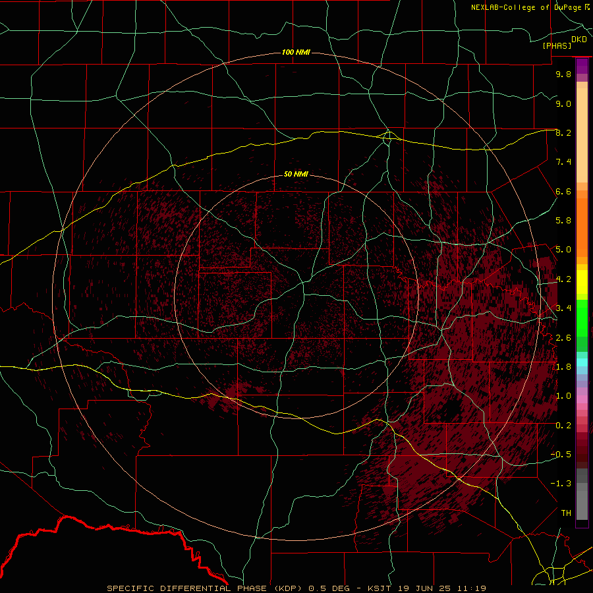Click the KSJT station identifier

[x=379, y=588]
